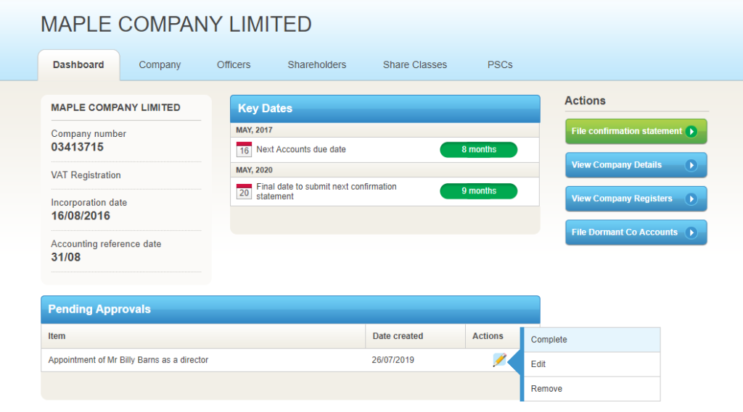Viewport: 743px width, 412px height.
Task: Click the calendar icon showing 16
Action: coord(244,150)
